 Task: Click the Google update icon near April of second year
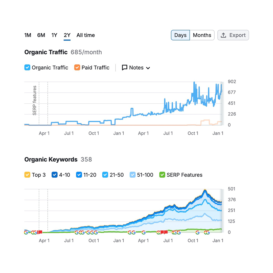coord(144,232)
